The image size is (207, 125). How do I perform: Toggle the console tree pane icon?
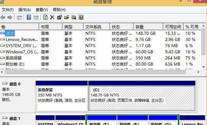(19, 17)
